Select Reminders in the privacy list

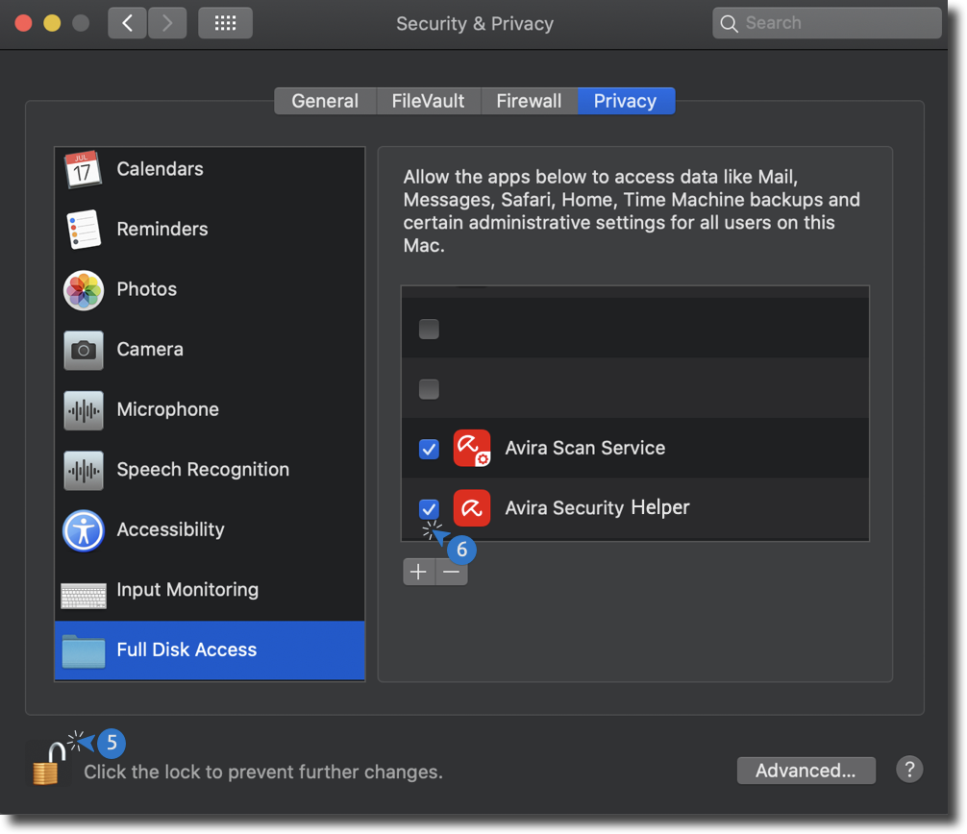(x=210, y=230)
